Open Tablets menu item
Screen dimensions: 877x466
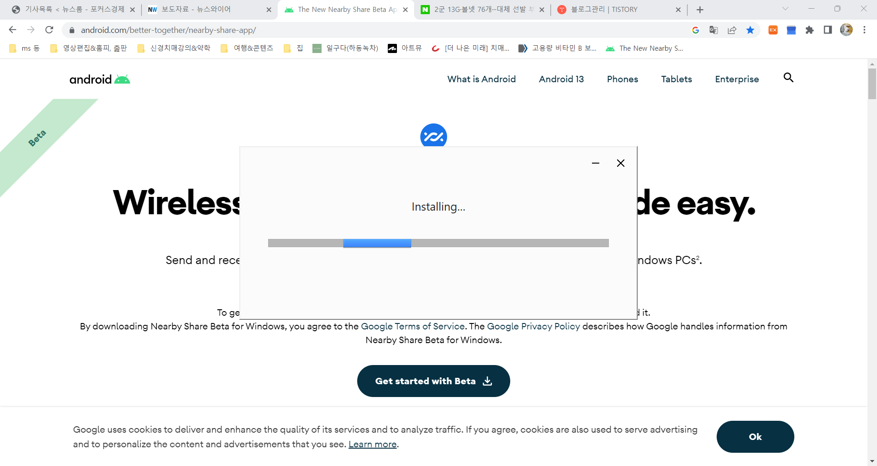pos(676,79)
